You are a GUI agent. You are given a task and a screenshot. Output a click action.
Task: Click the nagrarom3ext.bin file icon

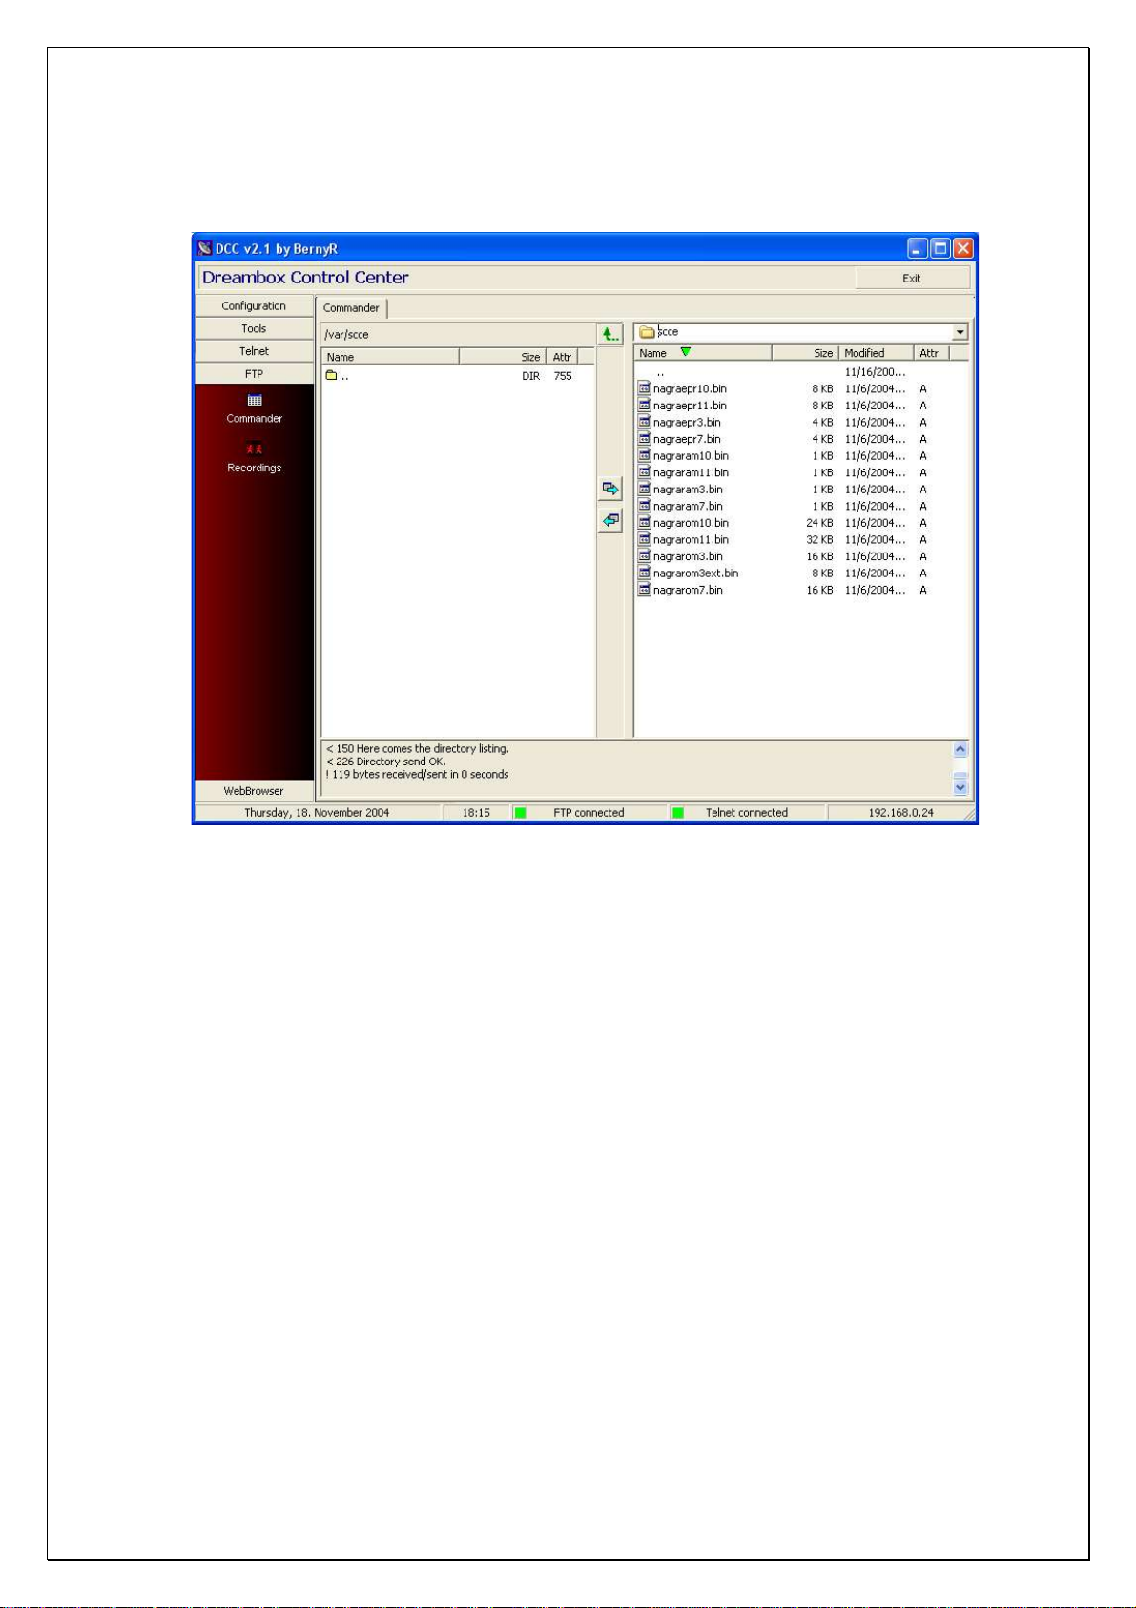[645, 574]
